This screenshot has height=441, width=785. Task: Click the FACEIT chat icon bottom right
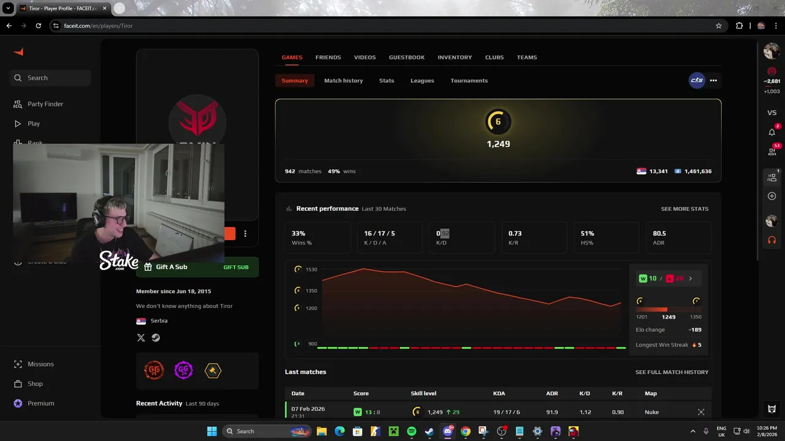click(772, 409)
